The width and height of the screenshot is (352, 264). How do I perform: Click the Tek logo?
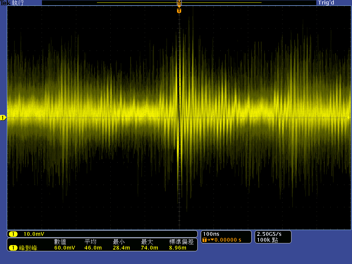click(x=5, y=3)
